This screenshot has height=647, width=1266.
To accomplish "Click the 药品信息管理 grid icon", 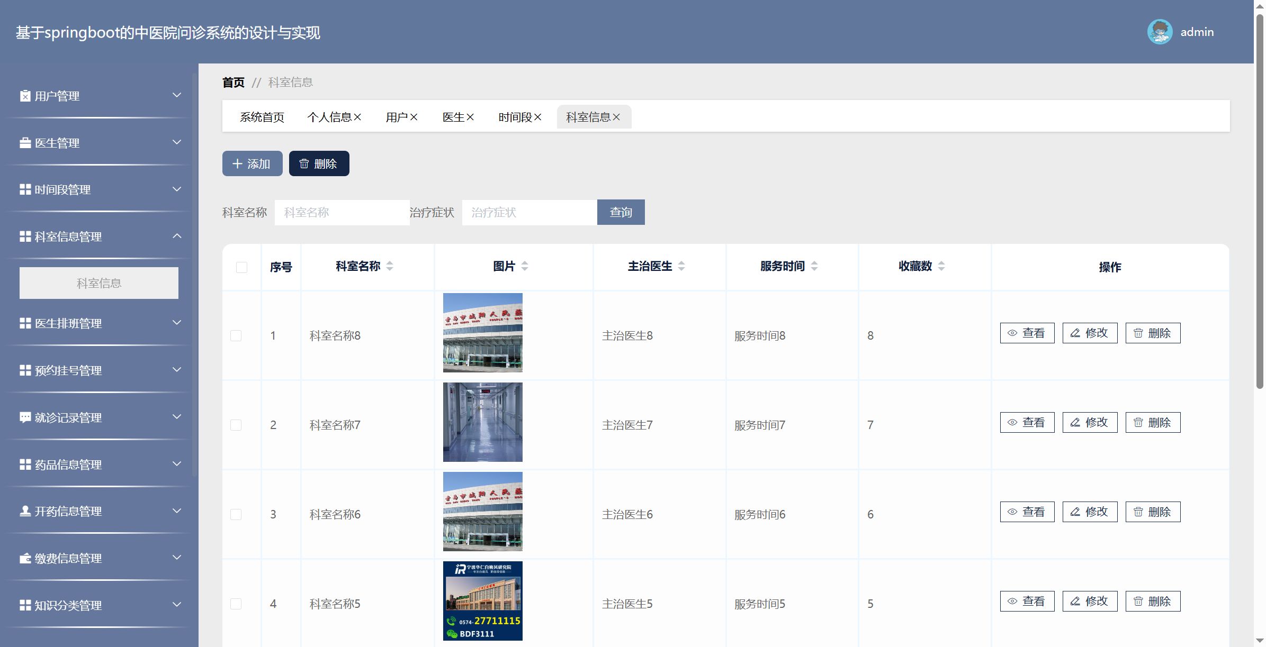I will click(25, 464).
